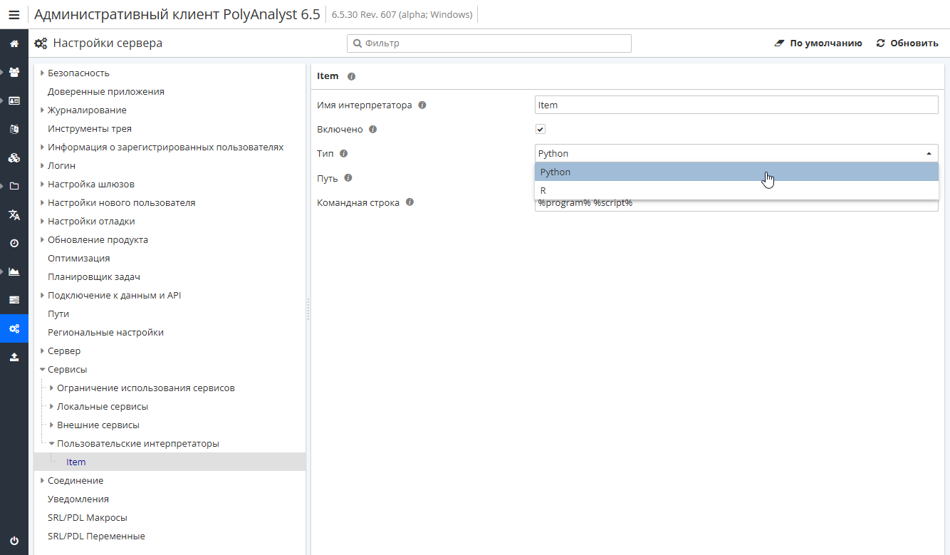This screenshot has height=555, width=950.
Task: Expand the Настройки отладки node
Action: (42, 221)
